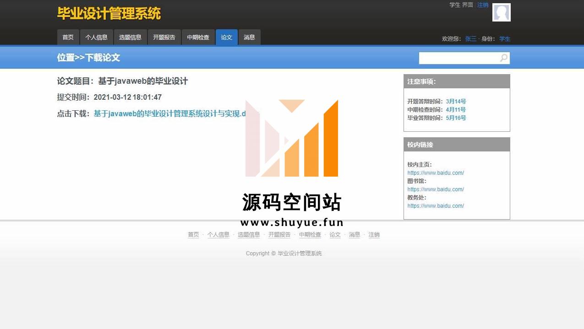
Task: Open the 教务处 baidu link
Action: click(436, 206)
